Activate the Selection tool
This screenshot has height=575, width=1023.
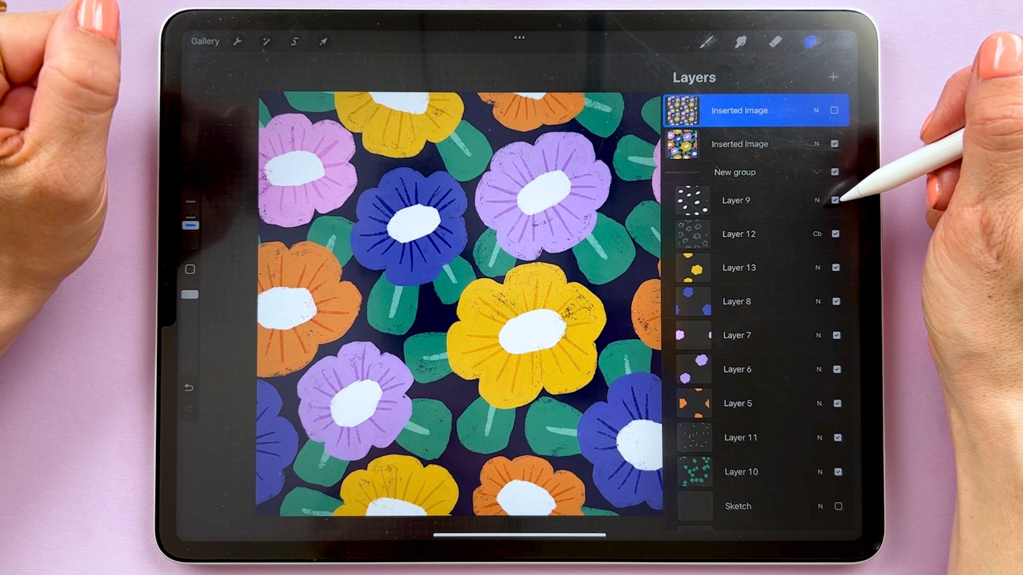click(295, 42)
